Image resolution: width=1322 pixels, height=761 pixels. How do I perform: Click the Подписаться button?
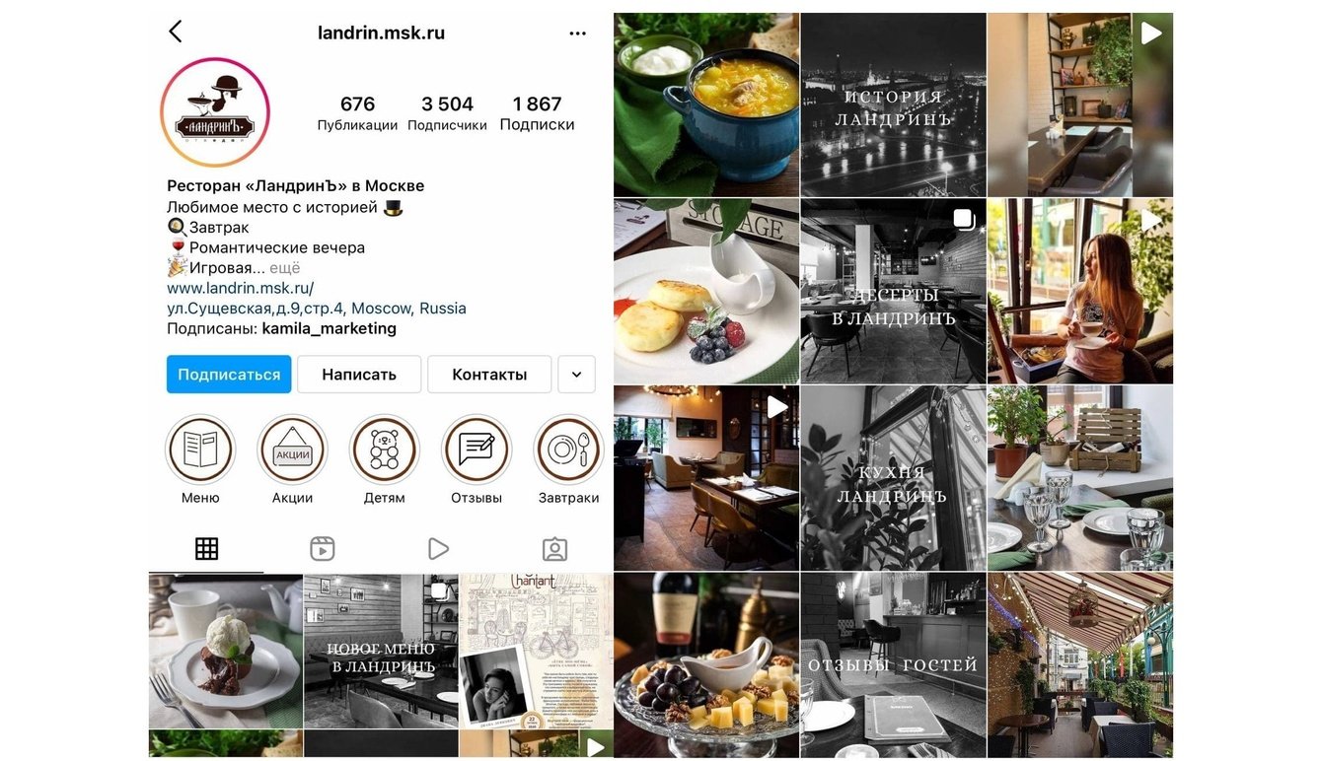click(x=229, y=375)
